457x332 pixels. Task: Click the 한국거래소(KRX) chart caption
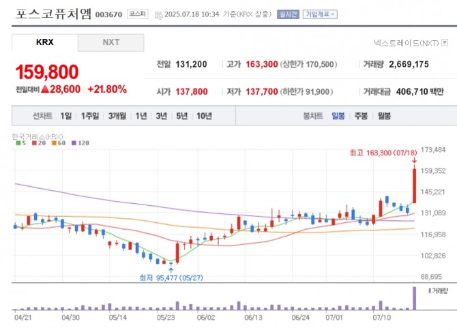point(38,136)
